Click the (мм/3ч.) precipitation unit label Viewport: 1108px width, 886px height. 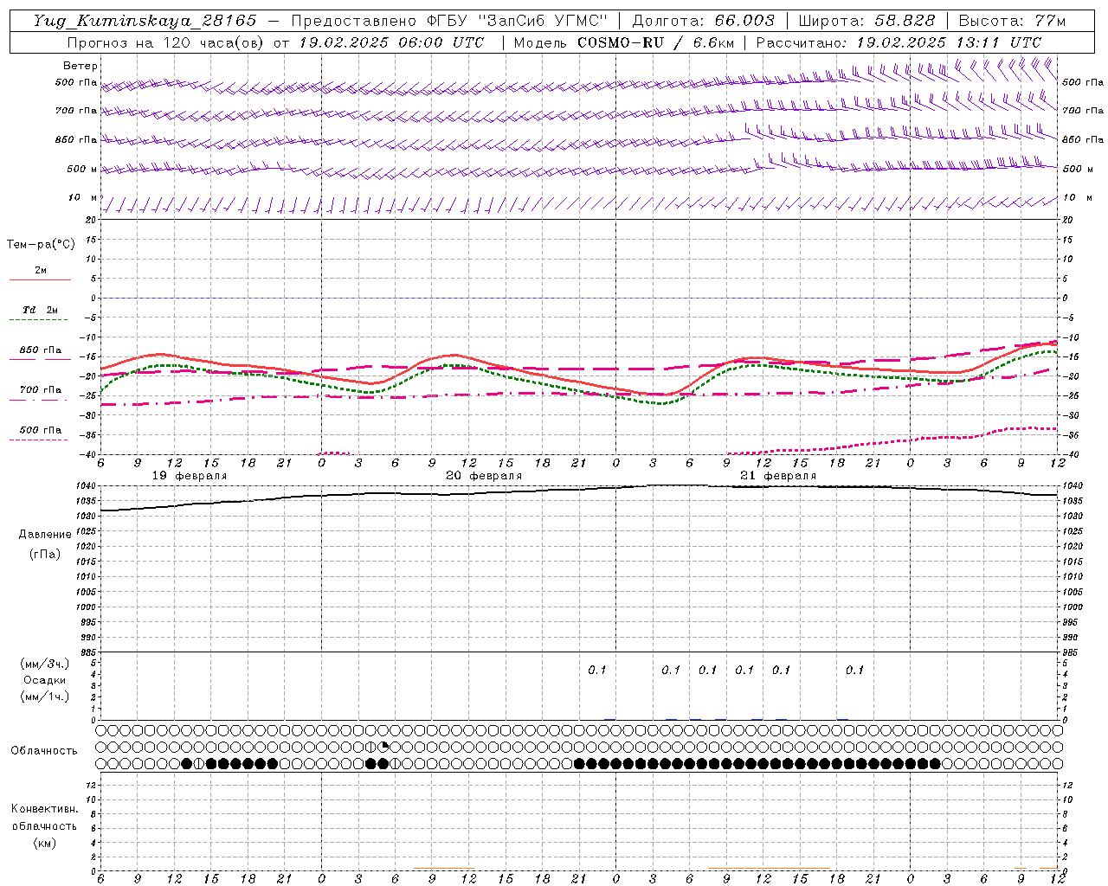point(45,664)
